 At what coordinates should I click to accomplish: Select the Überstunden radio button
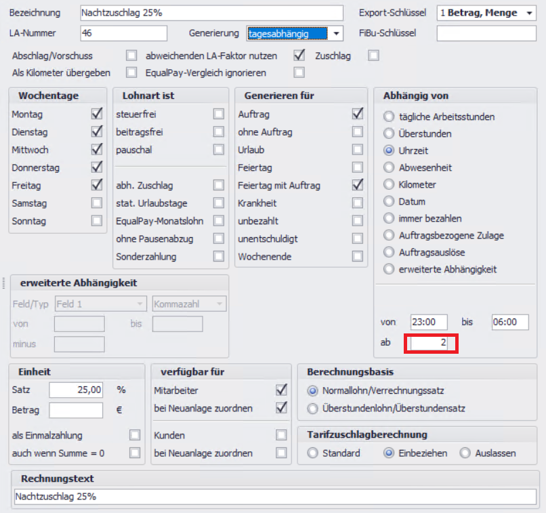click(x=389, y=134)
